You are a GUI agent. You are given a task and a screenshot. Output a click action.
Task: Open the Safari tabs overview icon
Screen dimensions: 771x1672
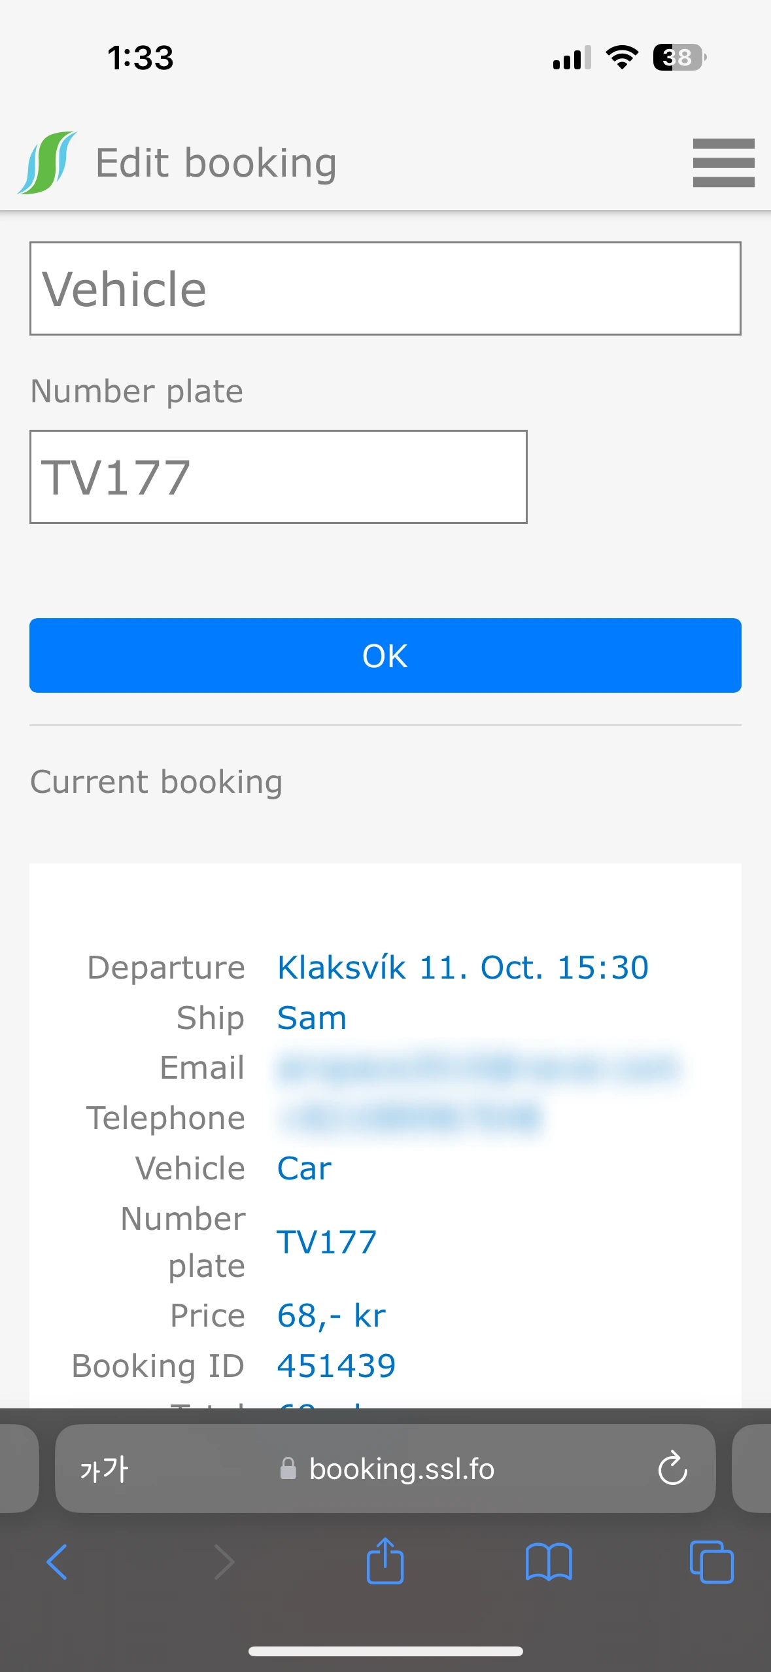(x=711, y=1561)
